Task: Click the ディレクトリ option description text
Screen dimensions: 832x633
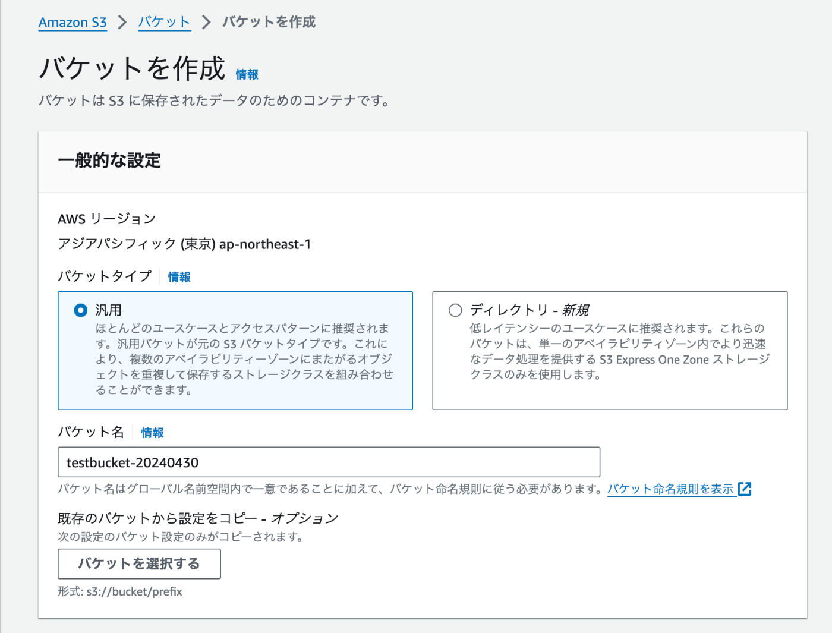Action: point(620,351)
